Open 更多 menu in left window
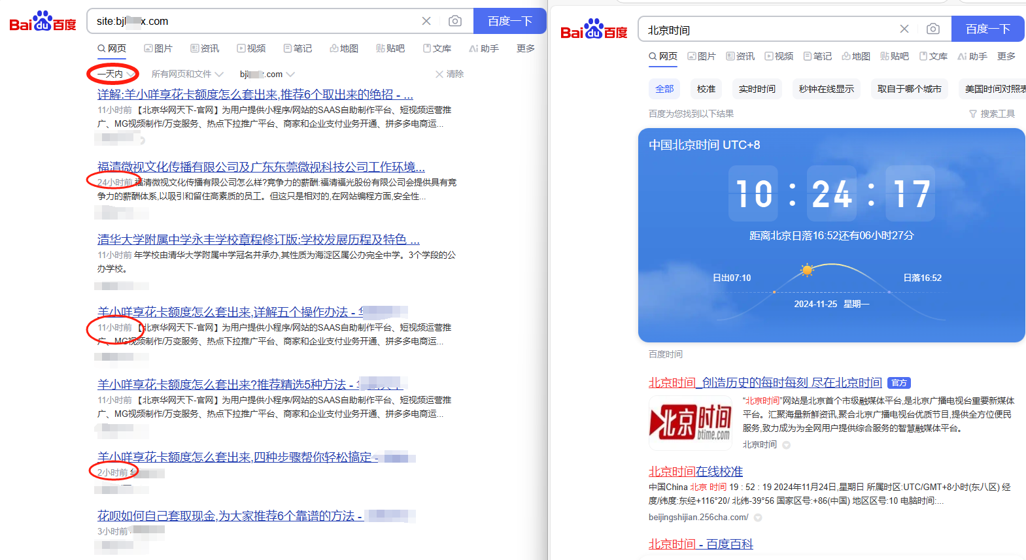Viewport: 1026px width, 560px height. point(526,48)
